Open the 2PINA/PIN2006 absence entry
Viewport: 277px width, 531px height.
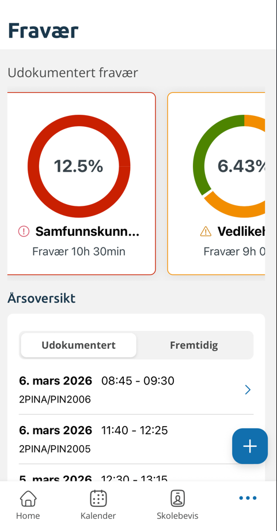136,389
